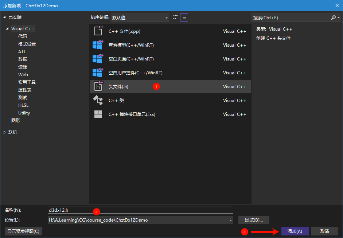Choose the 空白用户控件(C++/WinRT) icon

tap(98, 73)
